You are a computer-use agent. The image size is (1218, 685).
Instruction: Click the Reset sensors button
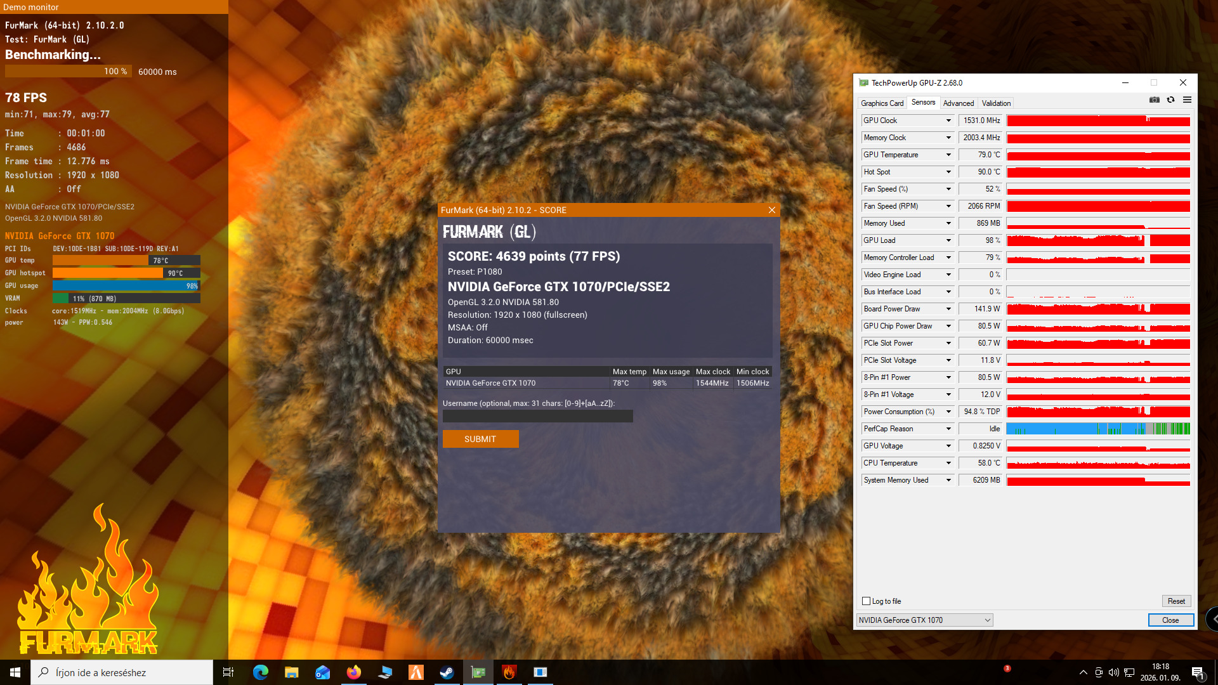coord(1175,601)
